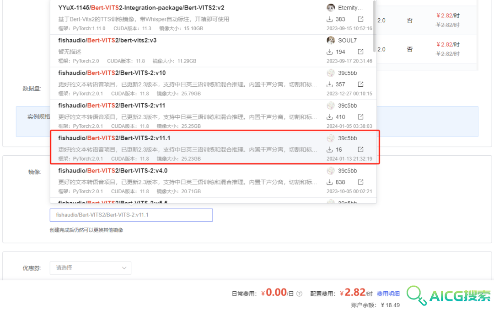
Task: Click the 优惠券 label
Action: [32, 268]
